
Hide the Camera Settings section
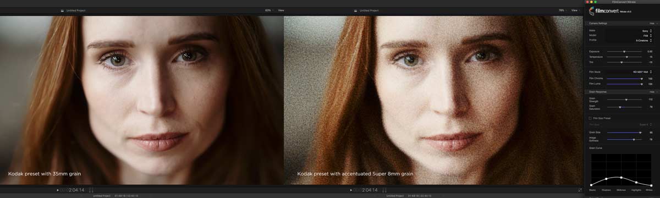[652, 23]
